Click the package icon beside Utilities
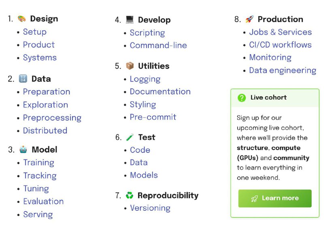The image size is (324, 231). coord(130,66)
